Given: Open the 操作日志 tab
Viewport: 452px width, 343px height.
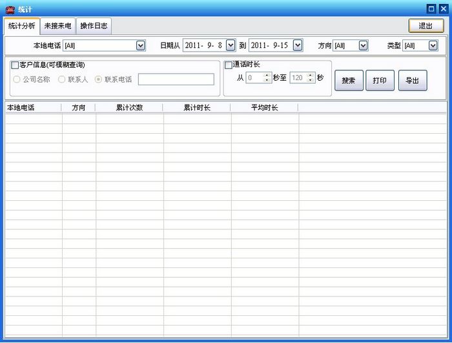Looking at the screenshot, I should (x=94, y=26).
